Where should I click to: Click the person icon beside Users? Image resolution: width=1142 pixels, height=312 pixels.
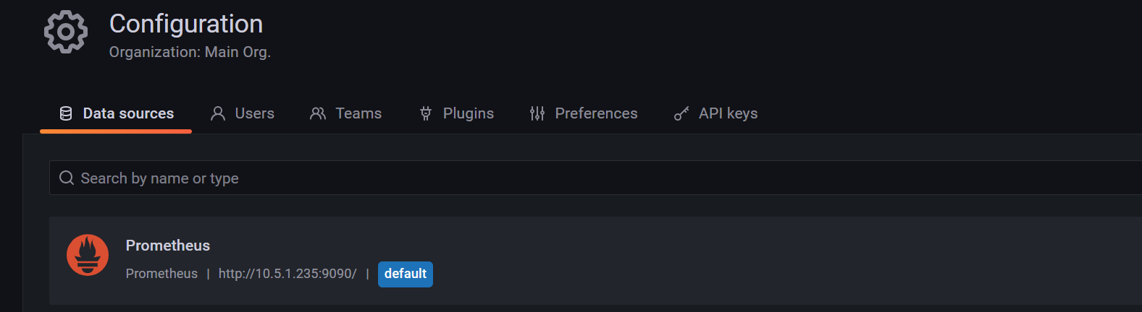(x=217, y=113)
